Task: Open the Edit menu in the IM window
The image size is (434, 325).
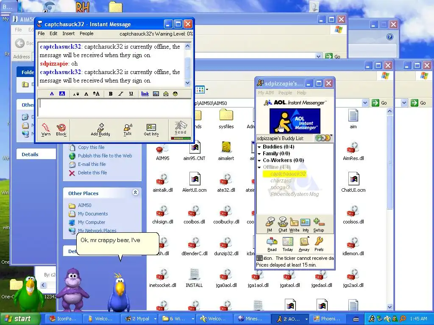Action: click(x=53, y=33)
